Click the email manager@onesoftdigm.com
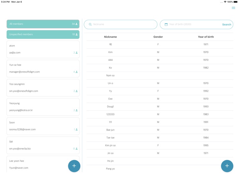 [25, 72]
